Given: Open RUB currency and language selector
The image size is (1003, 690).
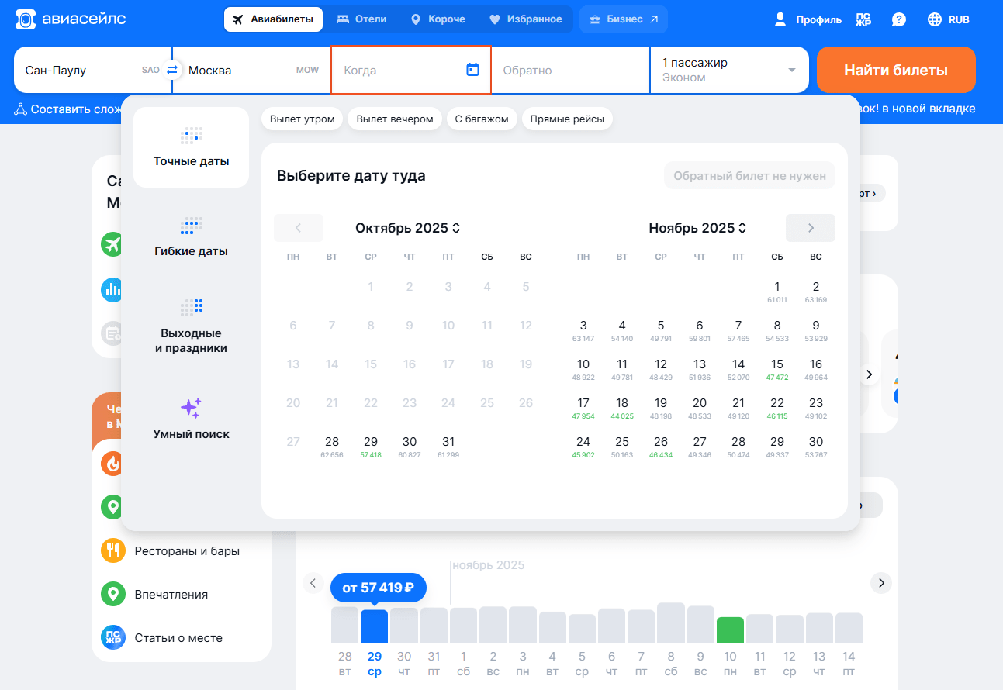Looking at the screenshot, I should pos(949,19).
